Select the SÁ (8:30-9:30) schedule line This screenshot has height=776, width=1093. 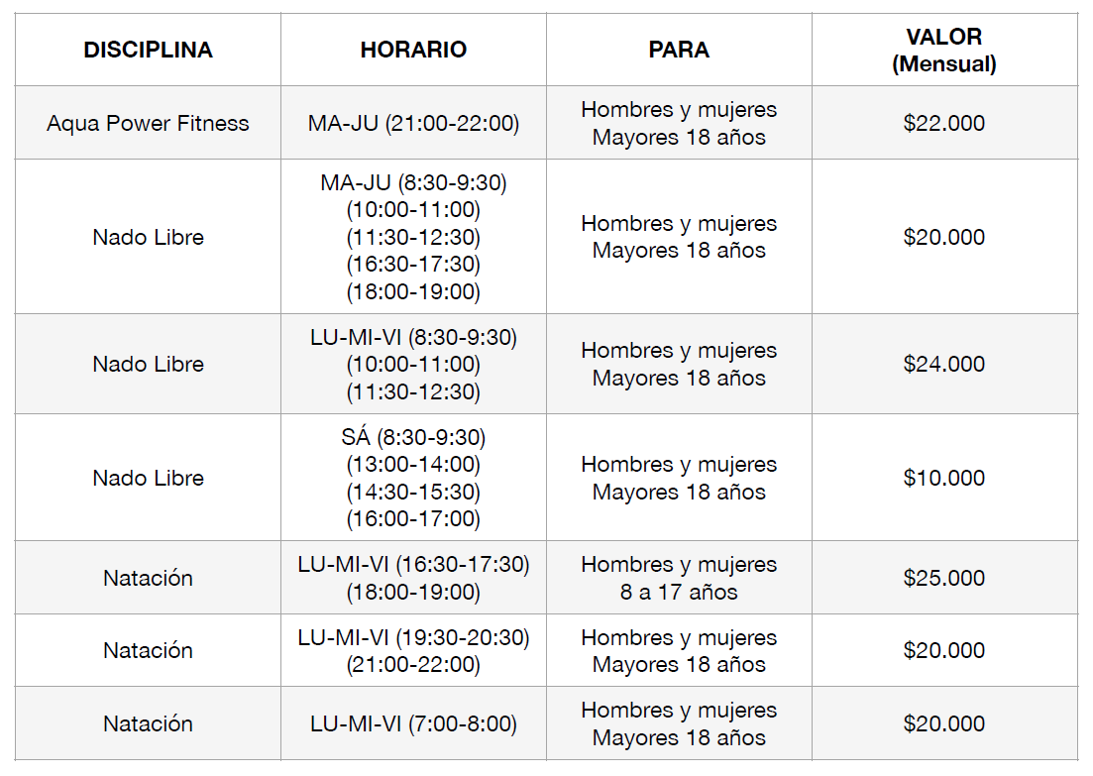click(413, 438)
